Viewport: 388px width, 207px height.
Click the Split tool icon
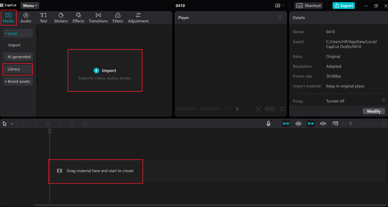coord(48,124)
